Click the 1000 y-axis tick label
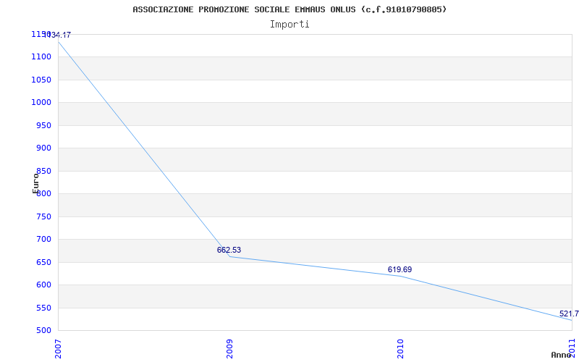Screen dimensions: 579x362 [41, 103]
